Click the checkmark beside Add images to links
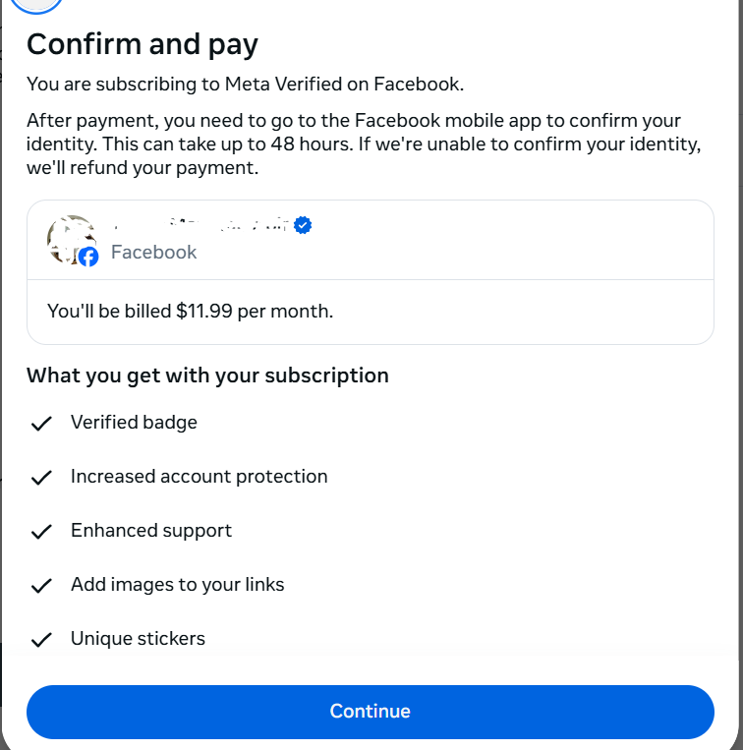 point(41,586)
